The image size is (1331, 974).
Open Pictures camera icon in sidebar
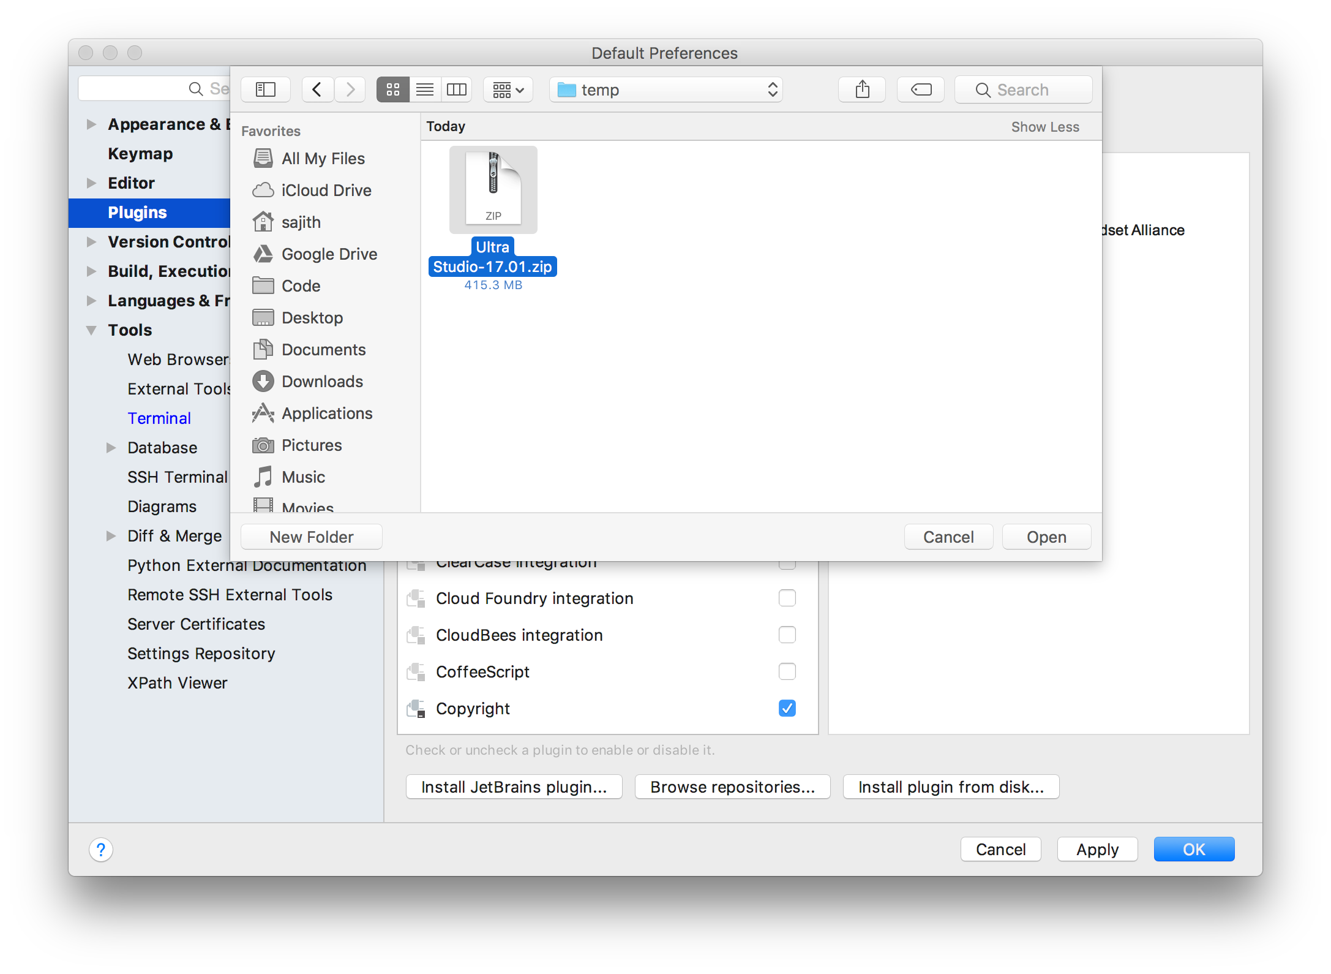point(263,445)
